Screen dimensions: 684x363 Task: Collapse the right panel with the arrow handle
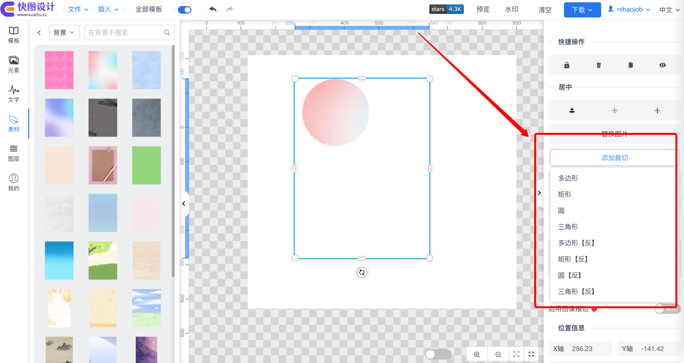tap(539, 193)
